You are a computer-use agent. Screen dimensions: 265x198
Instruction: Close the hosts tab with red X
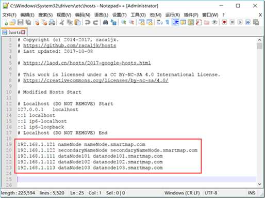[23, 32]
